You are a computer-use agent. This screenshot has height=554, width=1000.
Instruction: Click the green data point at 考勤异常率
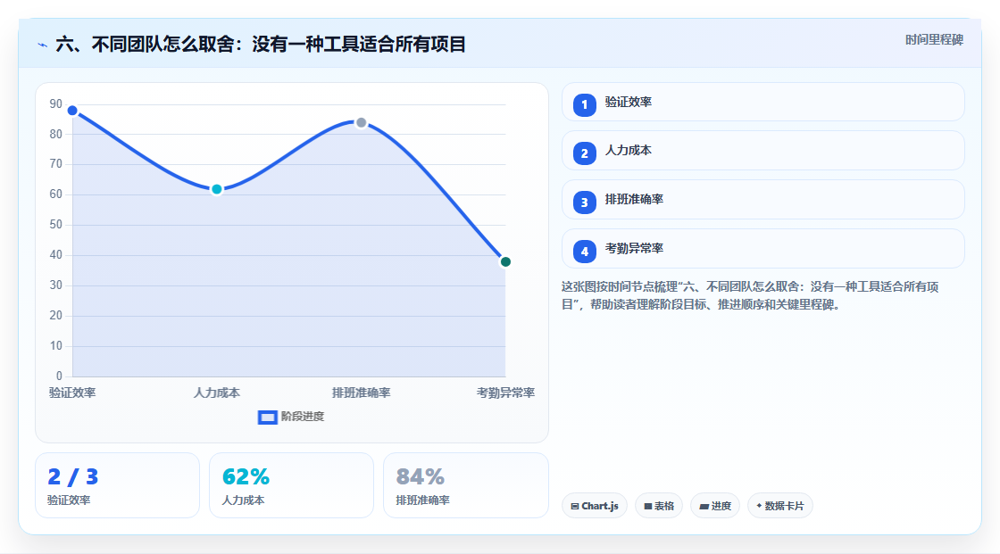(x=505, y=262)
